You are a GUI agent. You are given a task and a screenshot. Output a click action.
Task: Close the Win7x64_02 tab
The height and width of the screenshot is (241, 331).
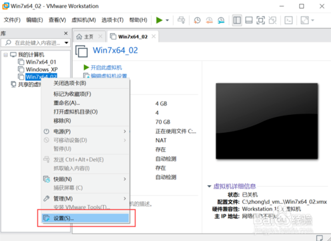(x=153, y=37)
